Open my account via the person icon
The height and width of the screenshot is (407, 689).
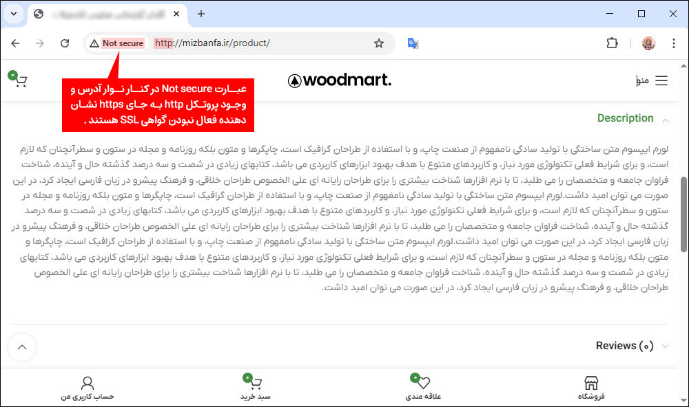pos(88,382)
